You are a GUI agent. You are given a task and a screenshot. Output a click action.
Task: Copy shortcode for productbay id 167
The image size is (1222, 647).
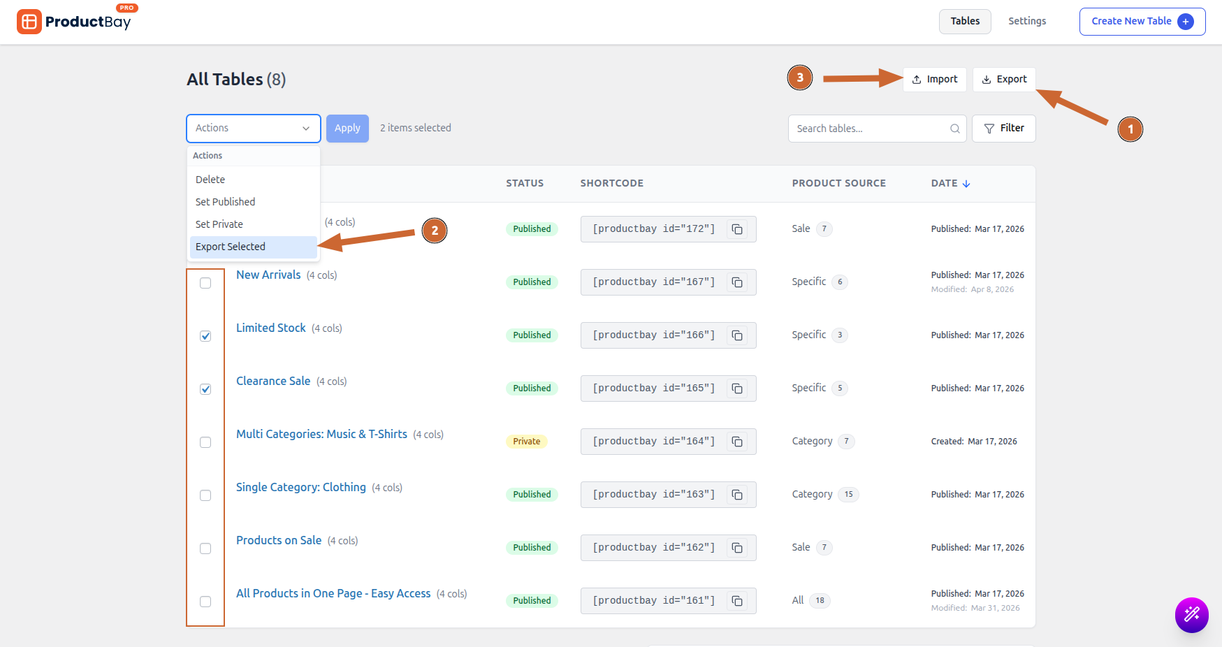[736, 282]
